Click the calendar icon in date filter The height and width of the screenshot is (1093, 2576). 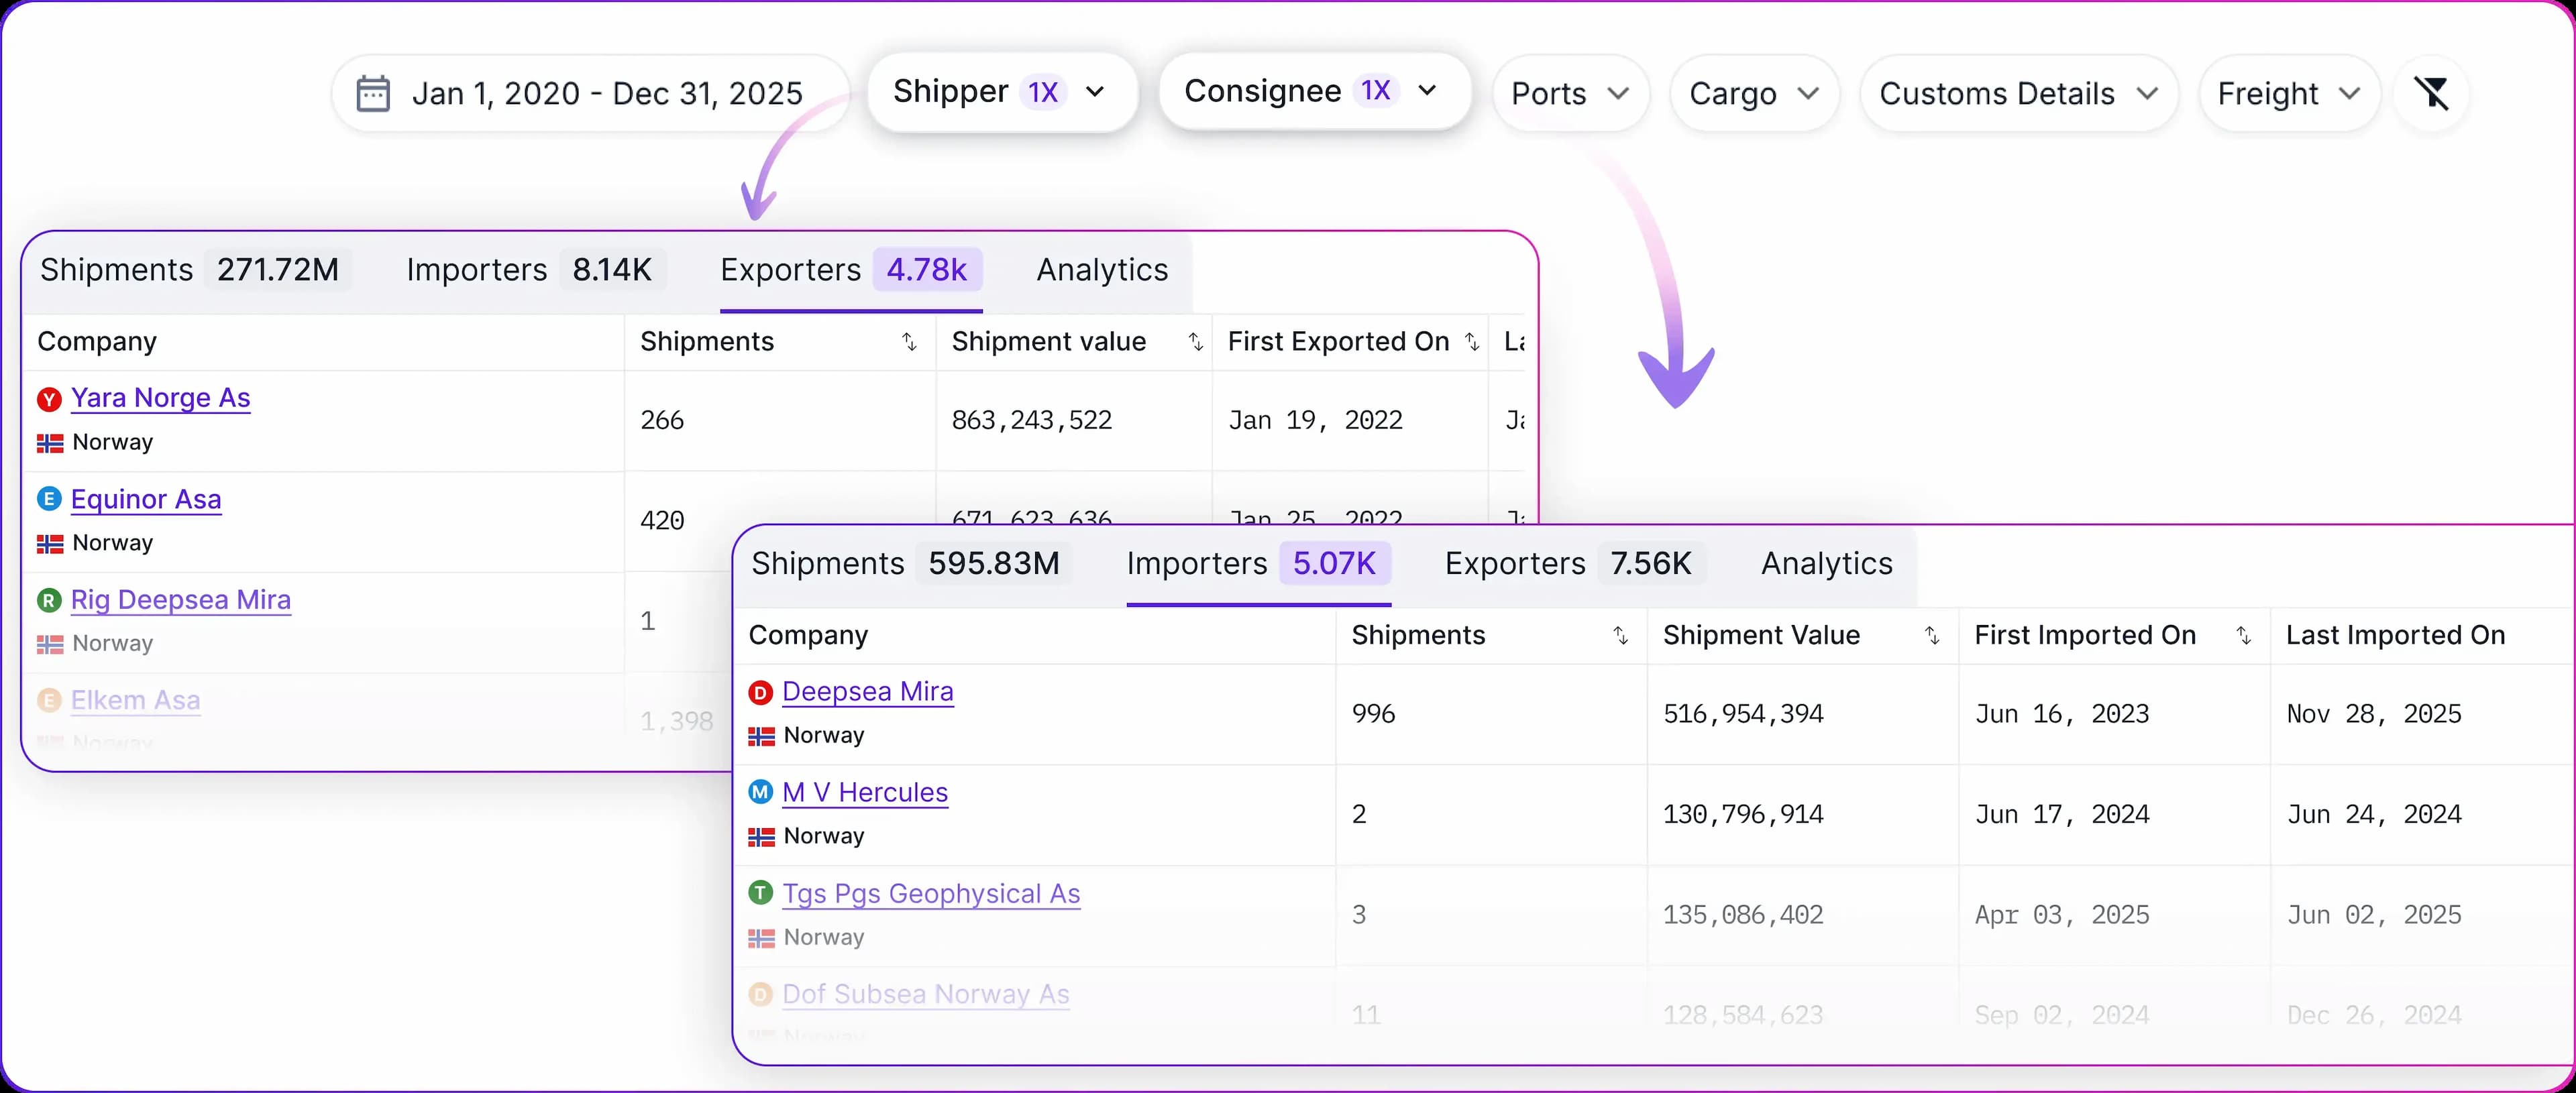(x=373, y=93)
